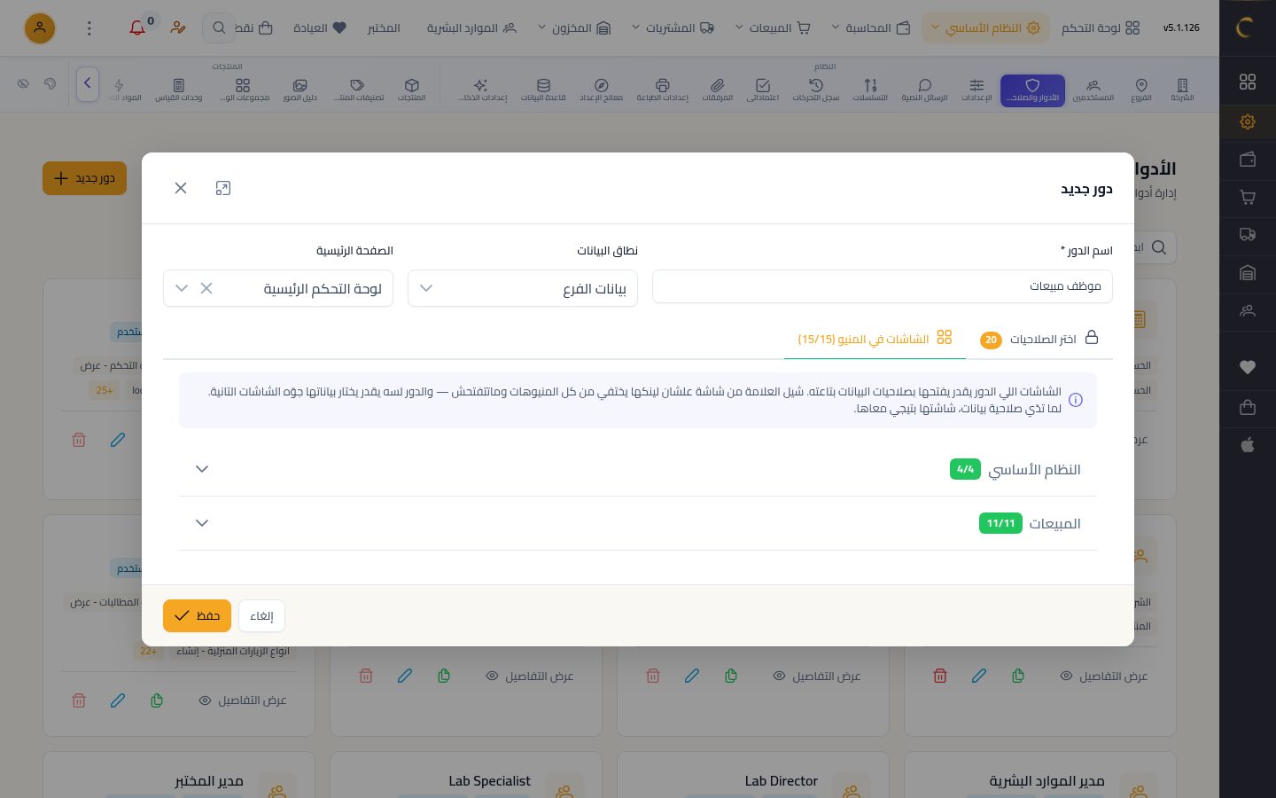
Task: Open the الموارد البشرية top menu item
Action: tap(471, 27)
